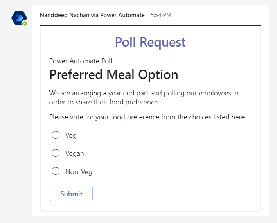Click the Non-Veg option label text
The image size is (277, 223).
coord(79,171)
